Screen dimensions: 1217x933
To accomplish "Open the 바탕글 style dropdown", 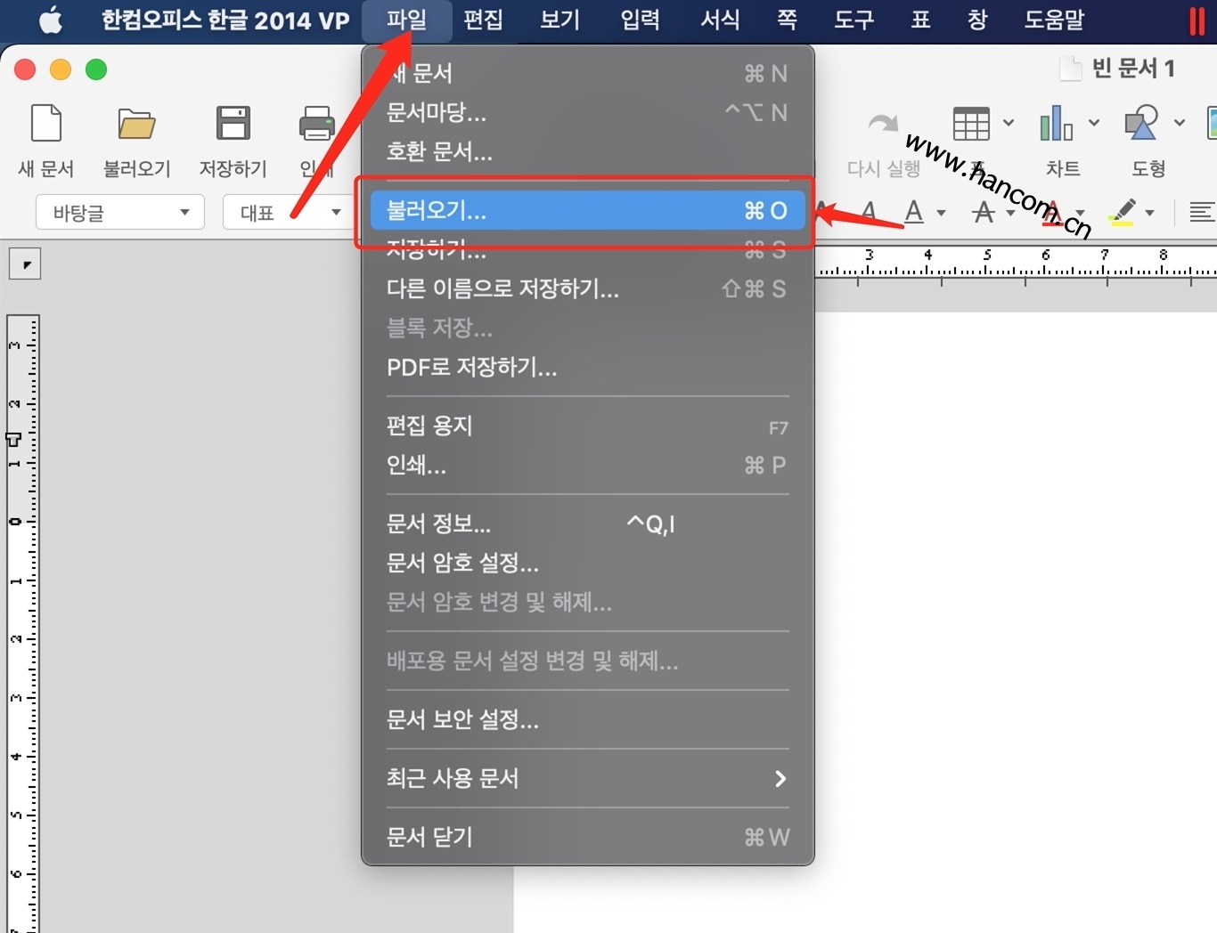I will pos(120,212).
